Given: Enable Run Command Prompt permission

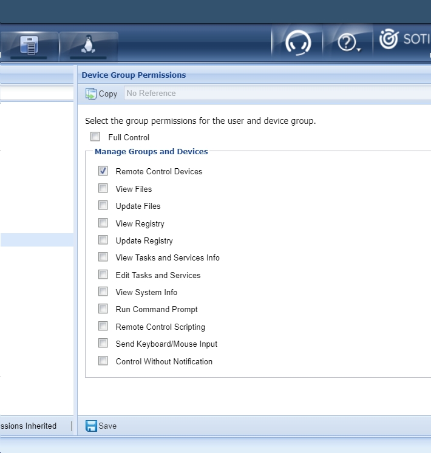Looking at the screenshot, I should pyautogui.click(x=103, y=308).
